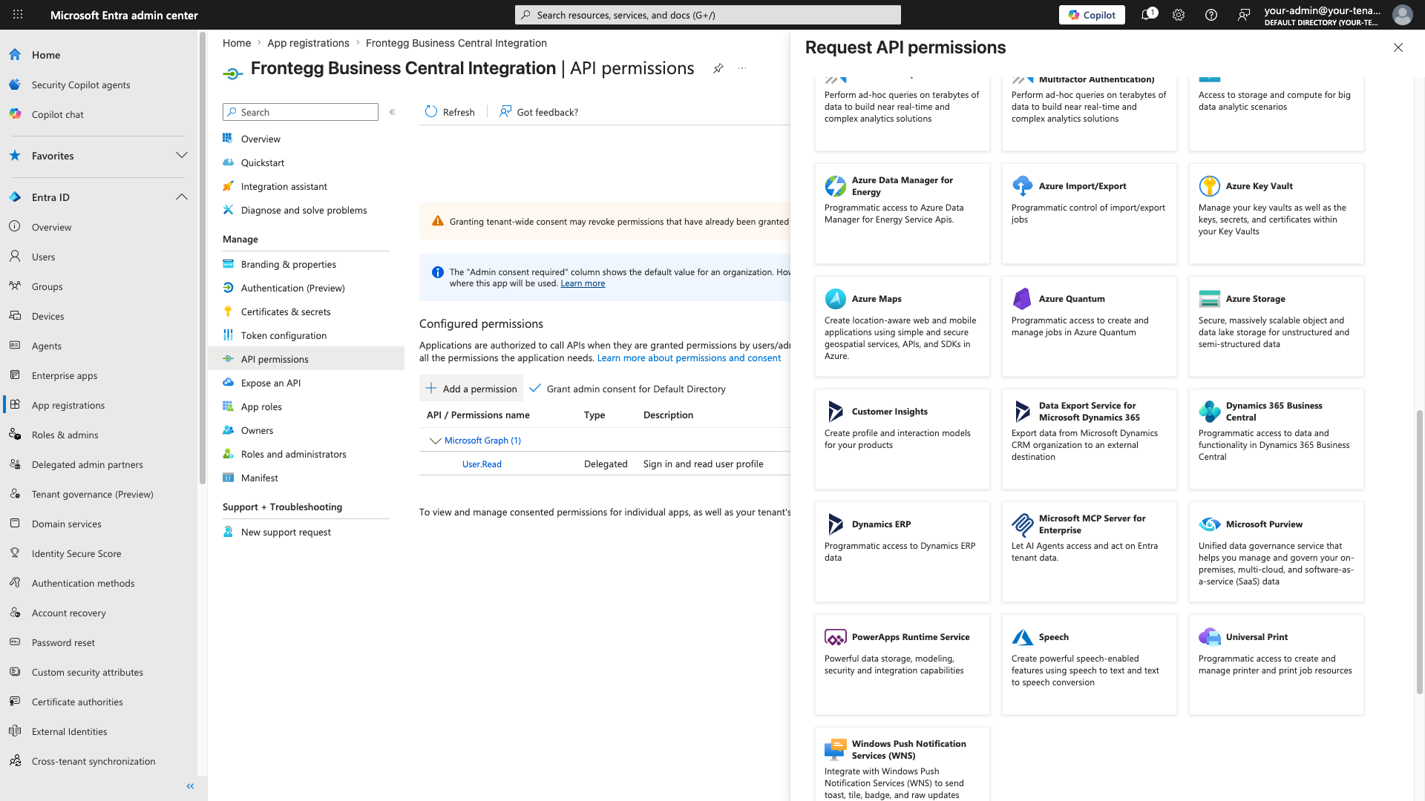The height and width of the screenshot is (801, 1425).
Task: Choose the Azure Storage API icon
Action: point(1209,299)
